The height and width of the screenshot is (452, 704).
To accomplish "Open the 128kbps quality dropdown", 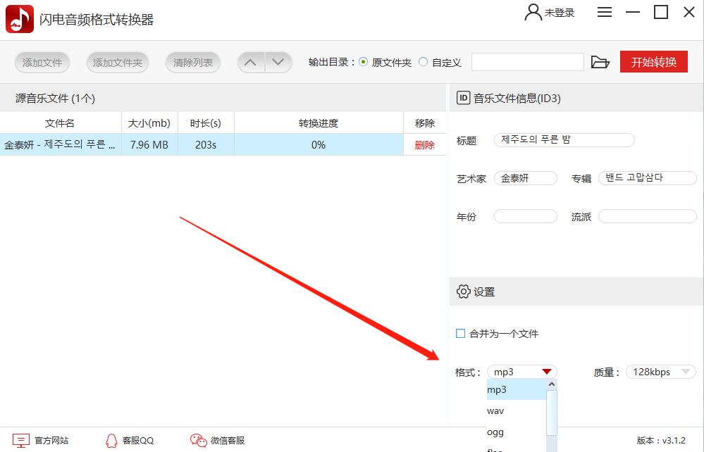I will point(660,371).
